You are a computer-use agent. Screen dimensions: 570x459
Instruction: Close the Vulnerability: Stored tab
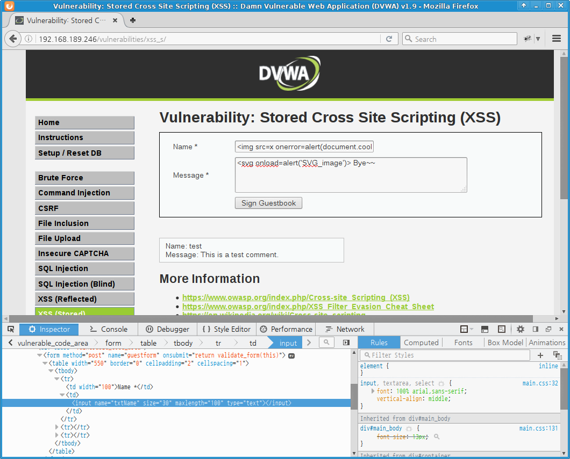tap(115, 20)
